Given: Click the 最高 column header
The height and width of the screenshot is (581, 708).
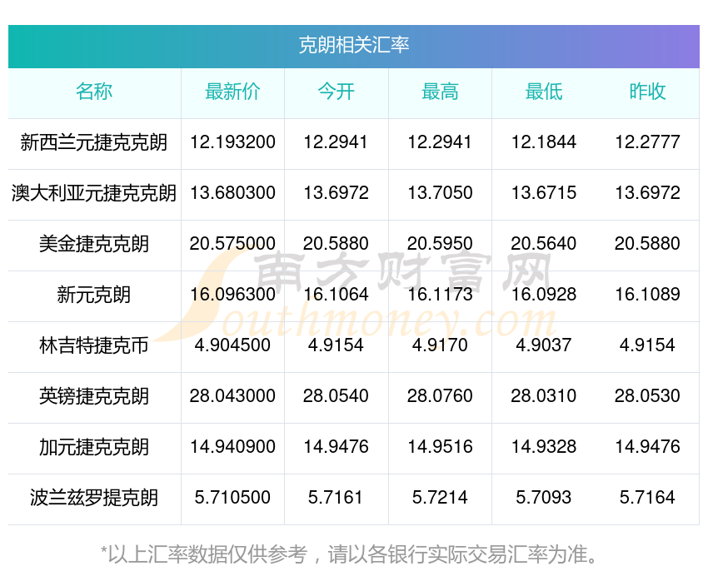Looking at the screenshot, I should [440, 92].
